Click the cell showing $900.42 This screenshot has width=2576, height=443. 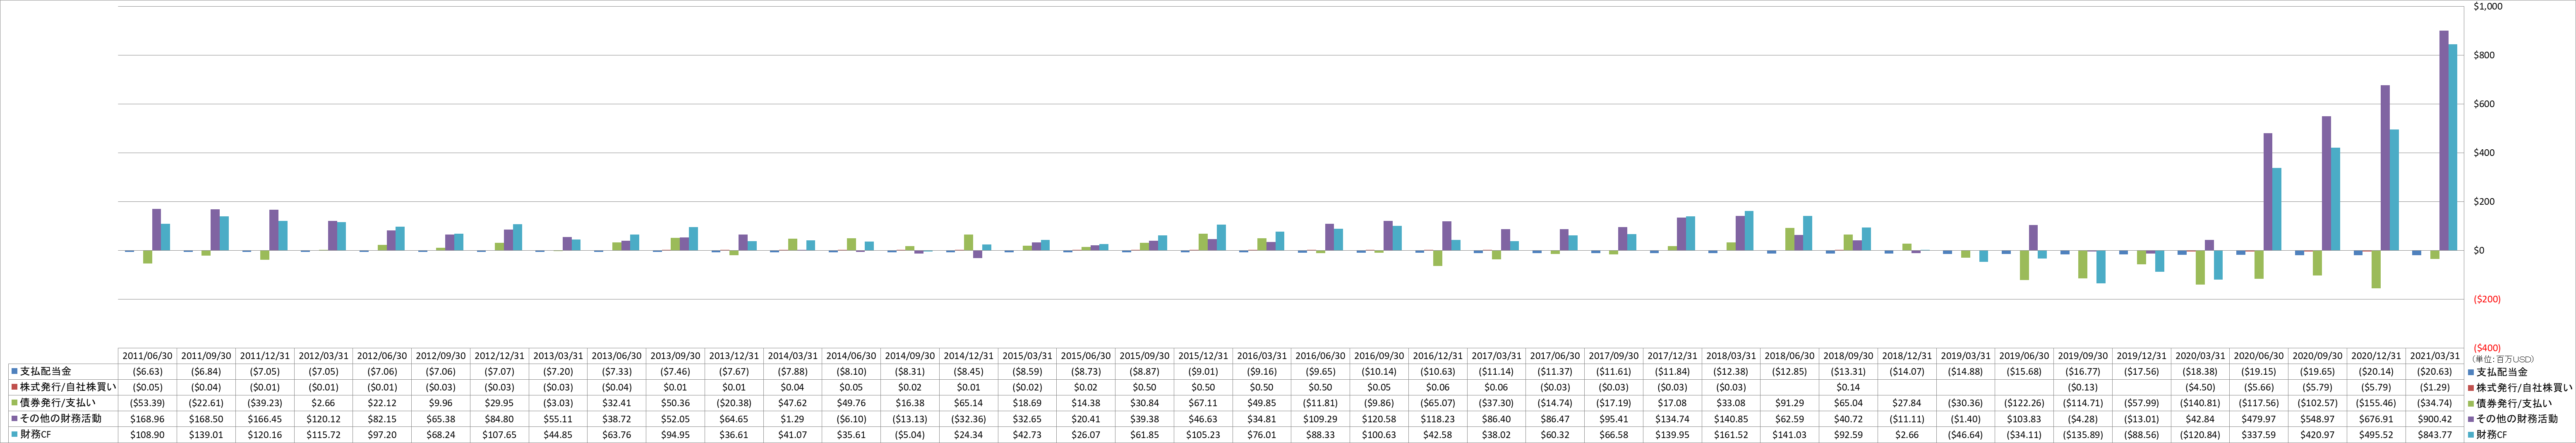click(x=2434, y=419)
